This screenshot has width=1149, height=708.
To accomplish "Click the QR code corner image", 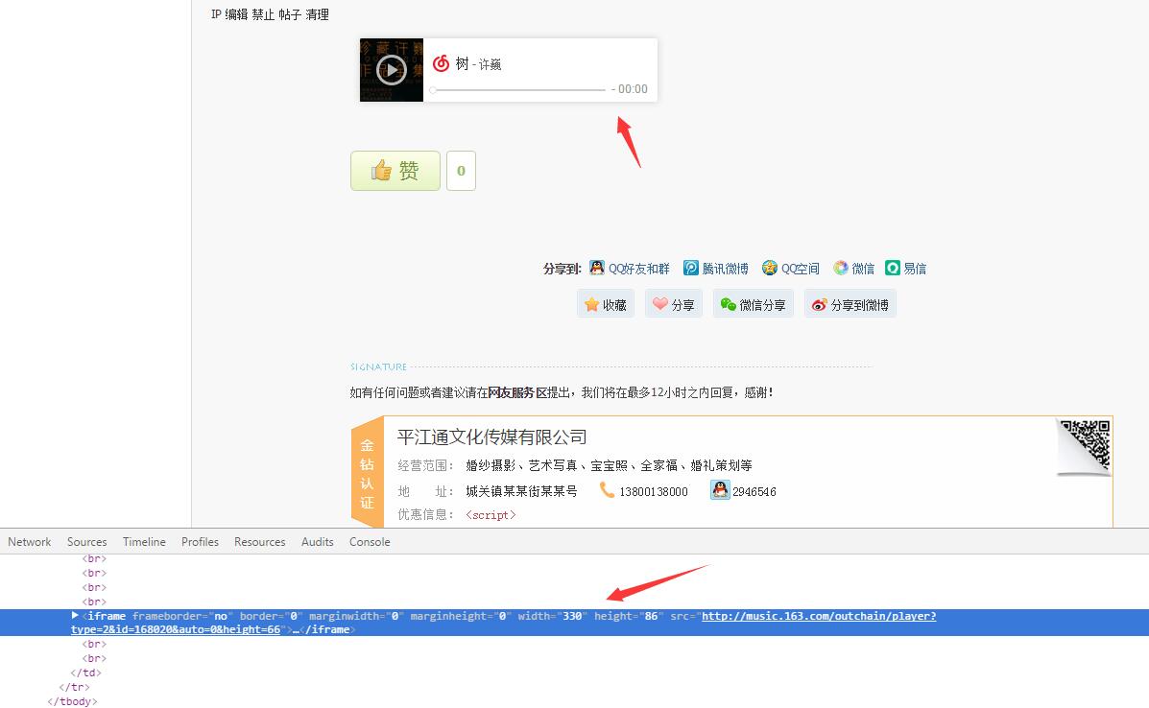I will point(1085,446).
